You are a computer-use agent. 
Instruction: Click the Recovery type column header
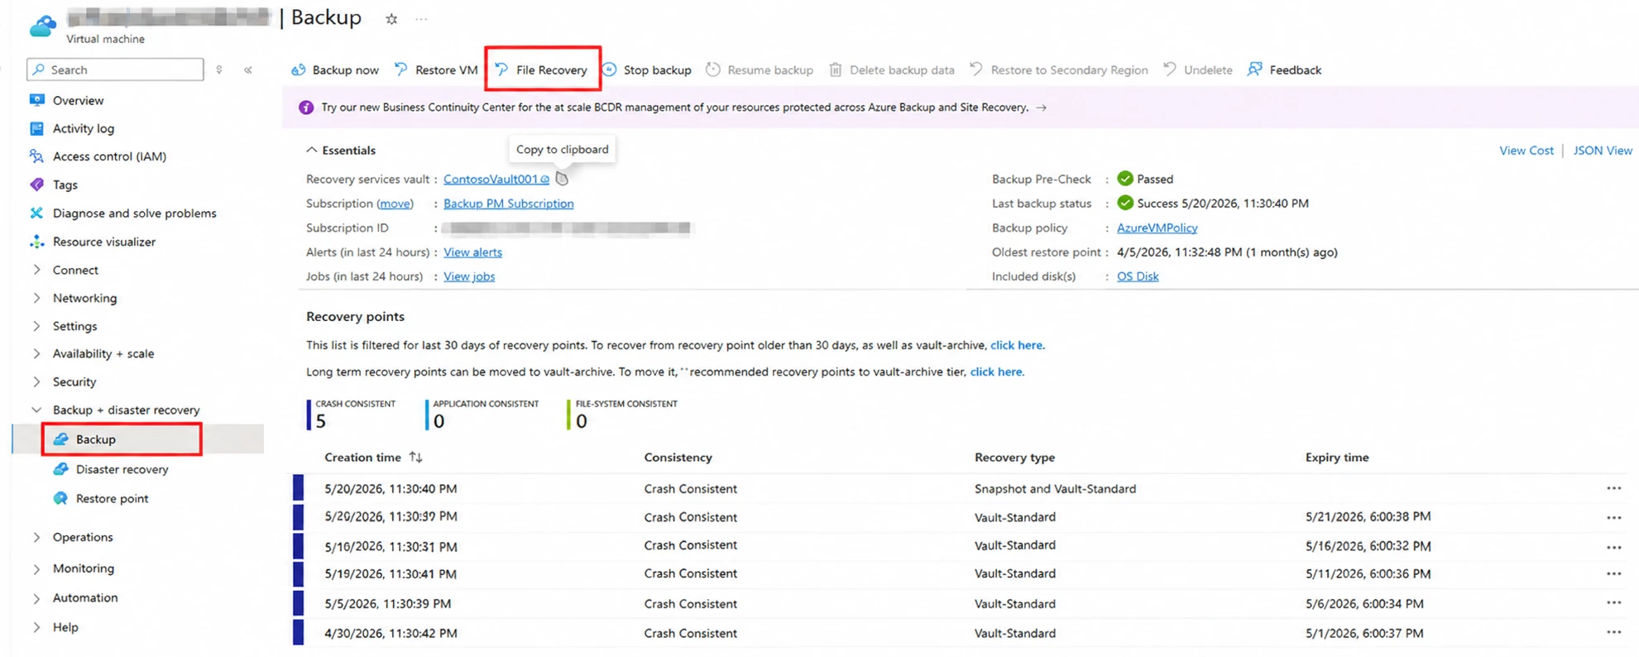click(1014, 458)
